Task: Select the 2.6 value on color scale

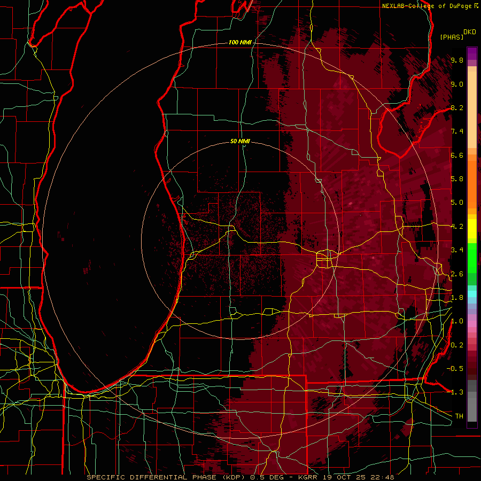Action: point(457,274)
